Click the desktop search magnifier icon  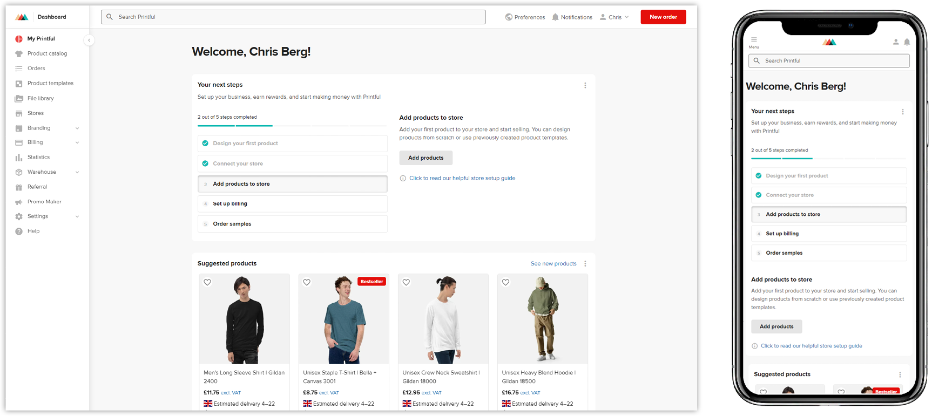[110, 17]
